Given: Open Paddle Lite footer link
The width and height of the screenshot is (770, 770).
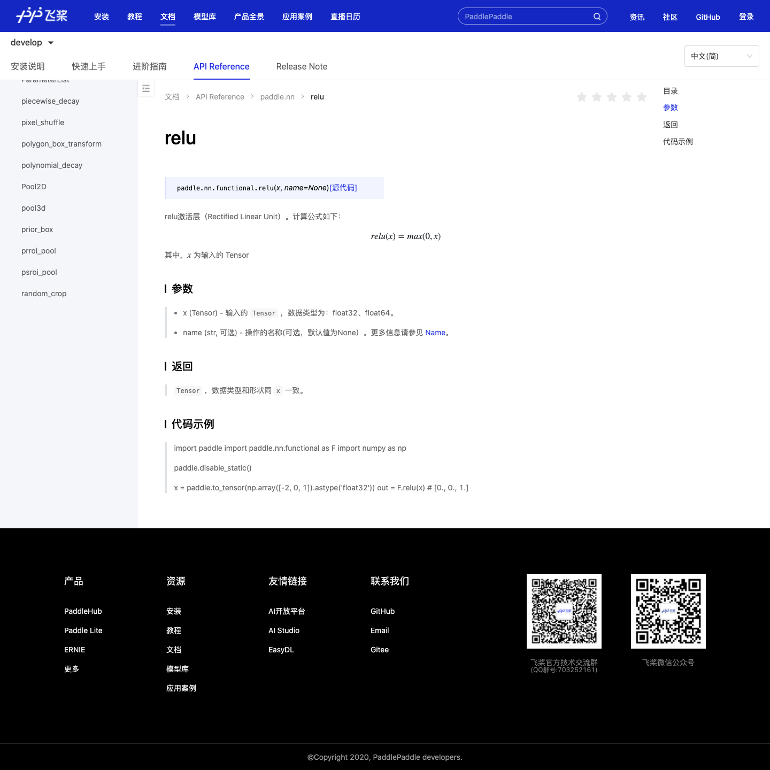Looking at the screenshot, I should click(83, 630).
